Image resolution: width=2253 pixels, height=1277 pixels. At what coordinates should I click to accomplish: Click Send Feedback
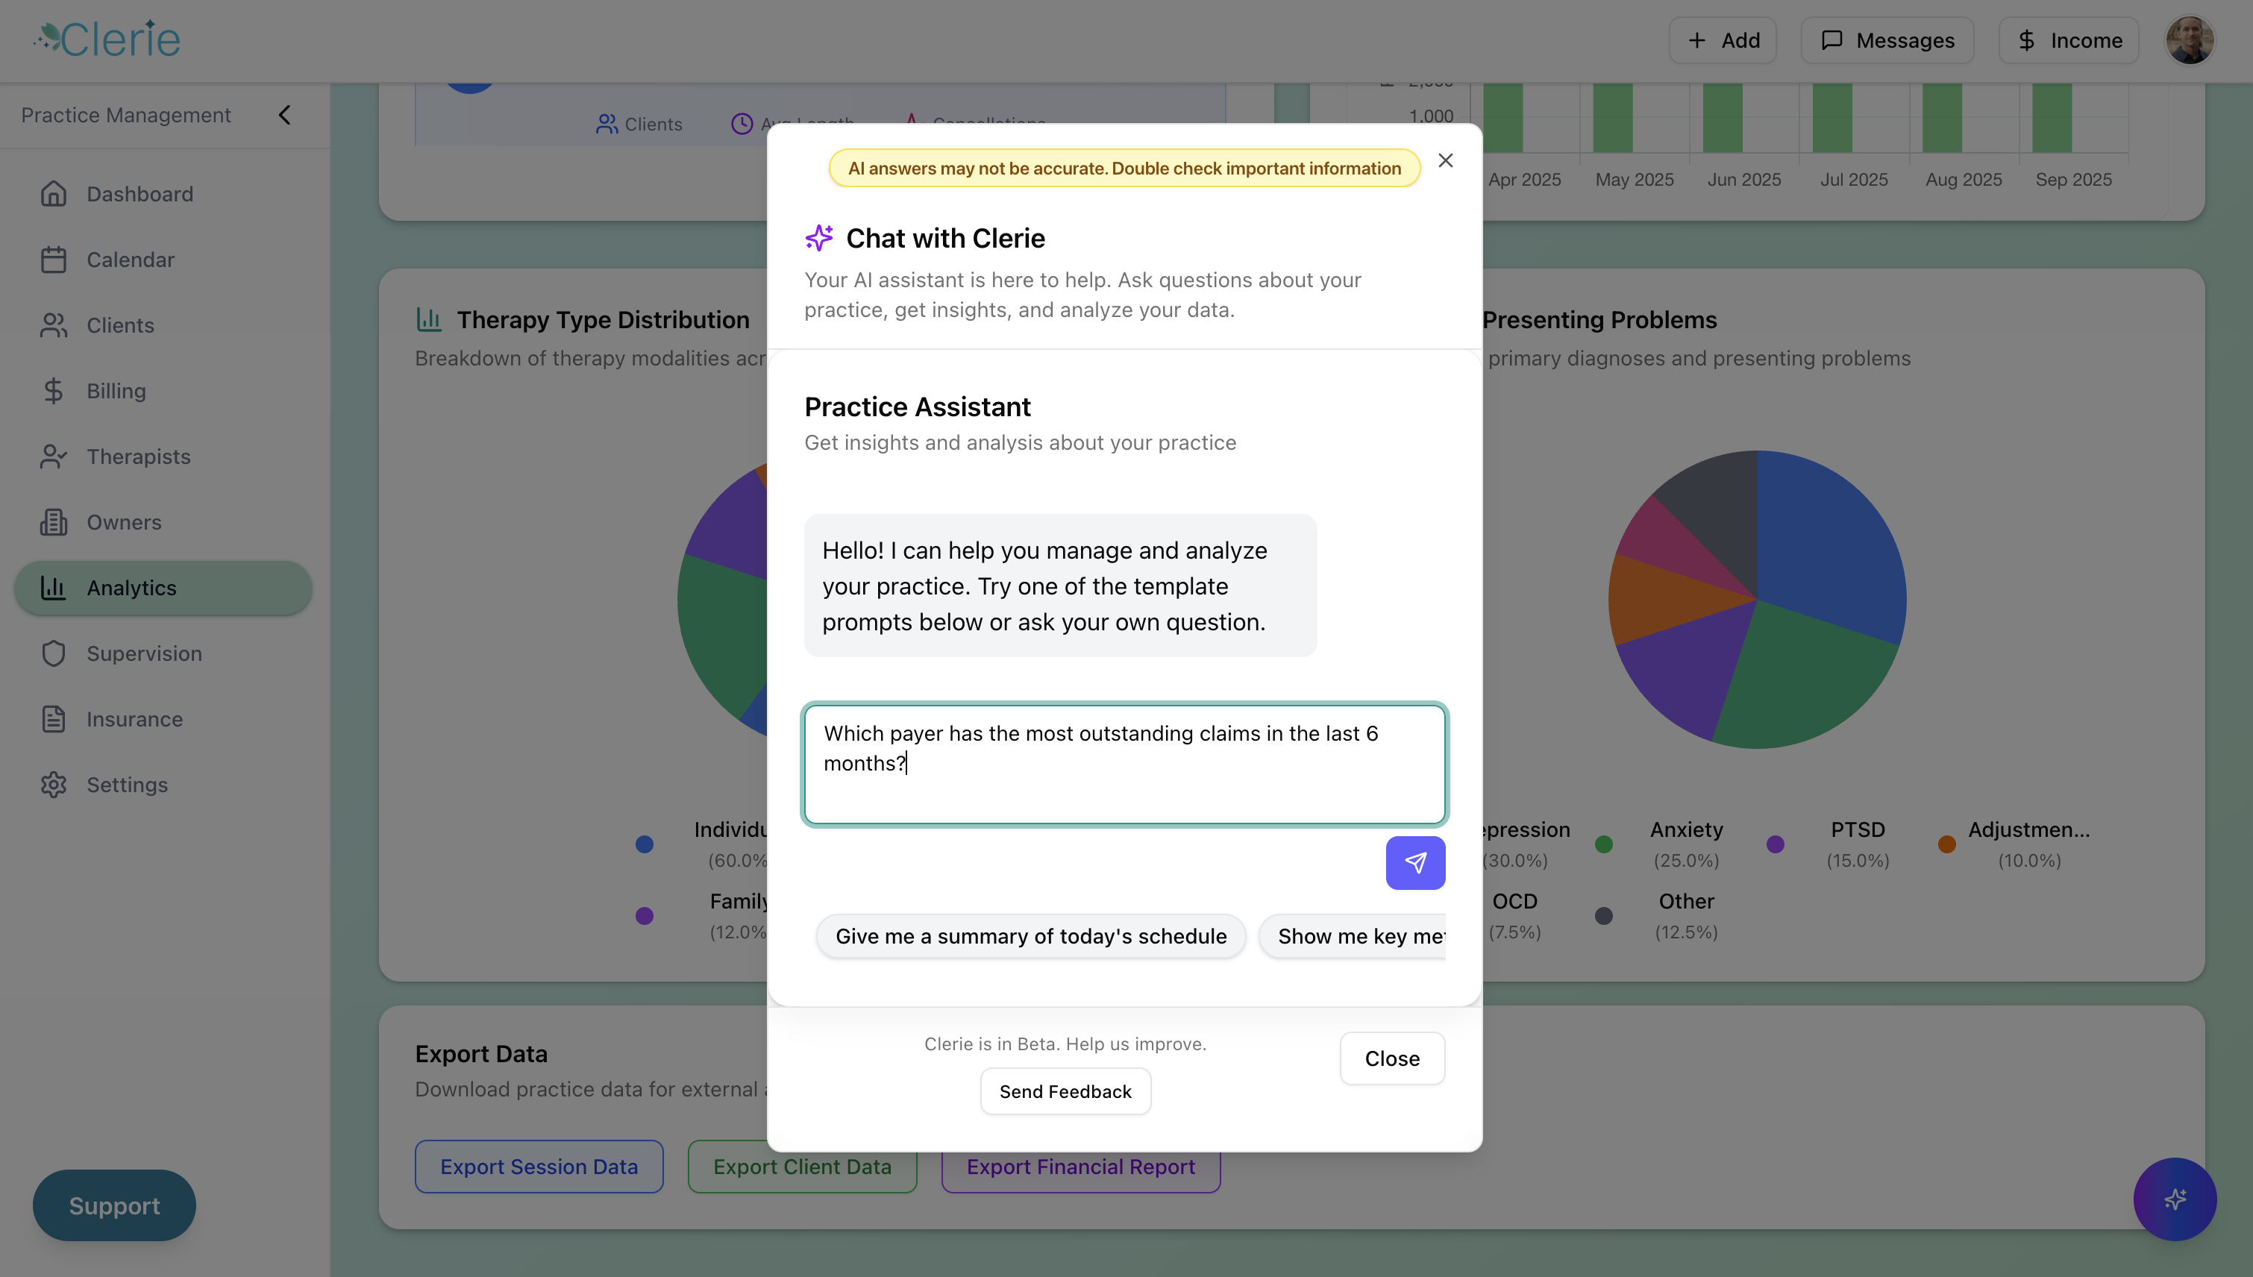click(1065, 1091)
